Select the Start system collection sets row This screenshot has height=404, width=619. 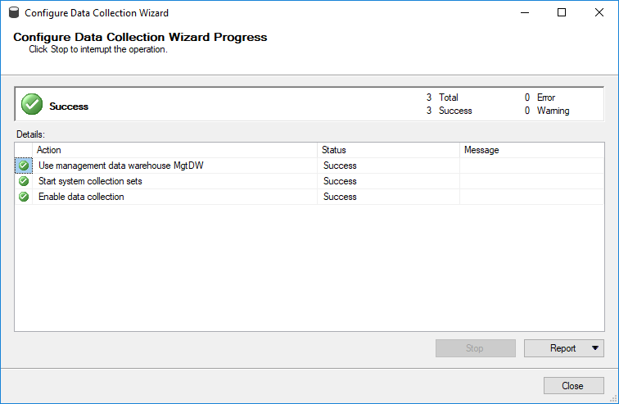click(309, 181)
